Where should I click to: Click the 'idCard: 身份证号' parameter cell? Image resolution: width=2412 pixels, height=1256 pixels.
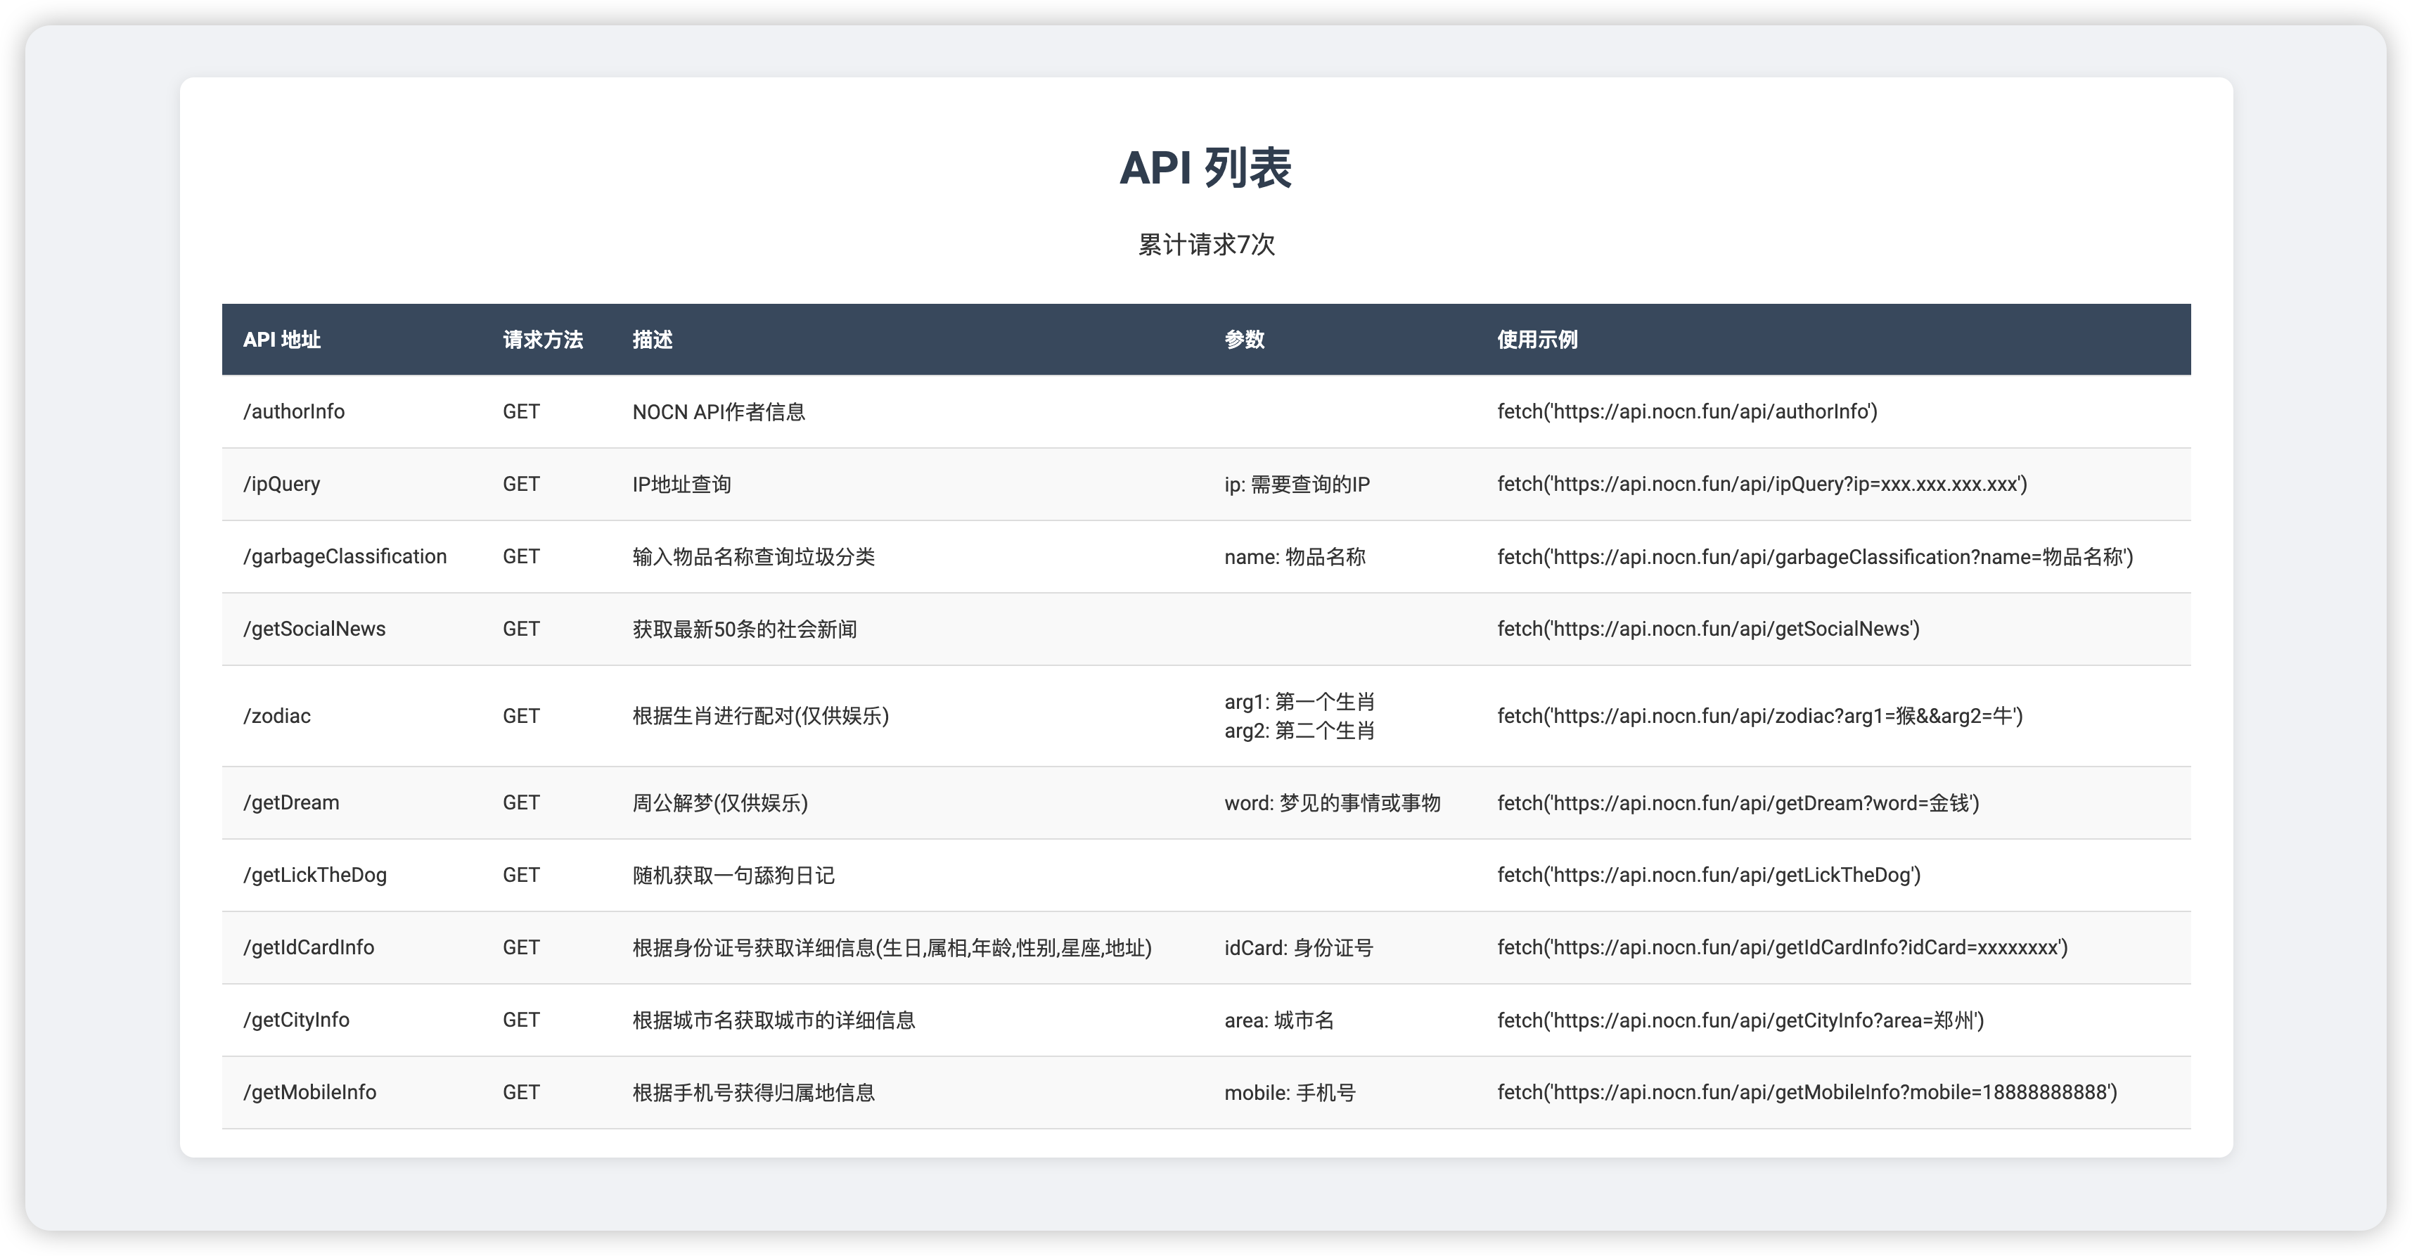[x=1299, y=948]
